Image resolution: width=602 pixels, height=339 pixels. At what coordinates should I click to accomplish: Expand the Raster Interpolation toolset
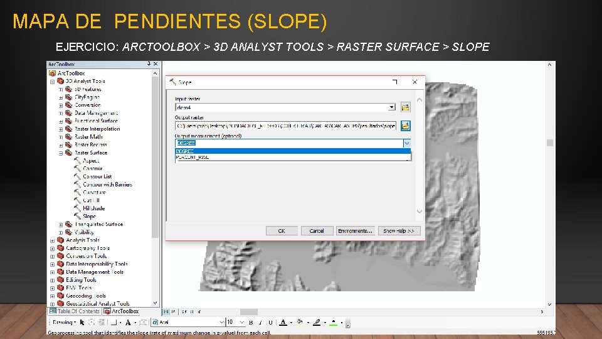pos(61,129)
